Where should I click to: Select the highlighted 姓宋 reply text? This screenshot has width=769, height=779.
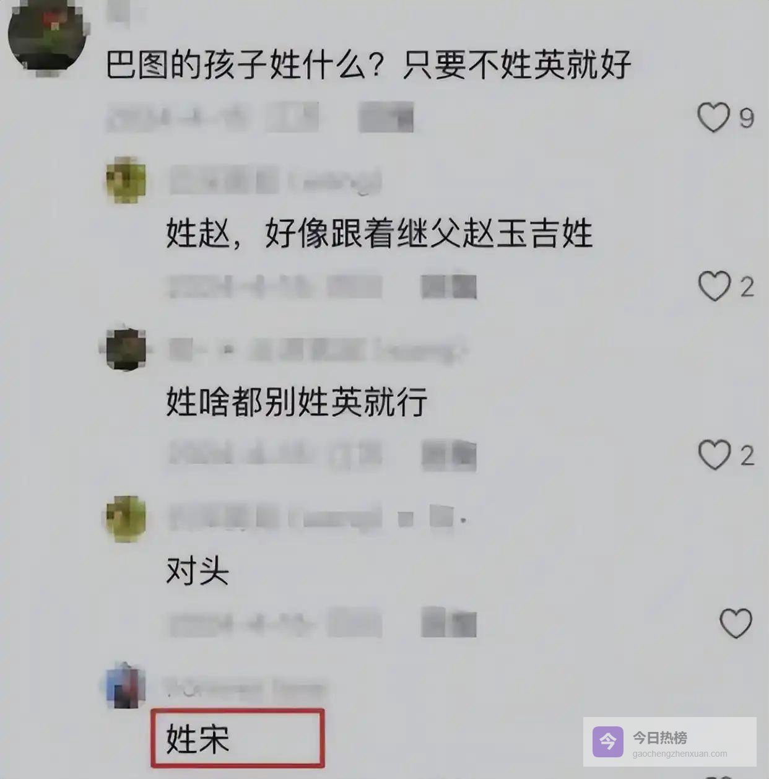click(x=198, y=739)
